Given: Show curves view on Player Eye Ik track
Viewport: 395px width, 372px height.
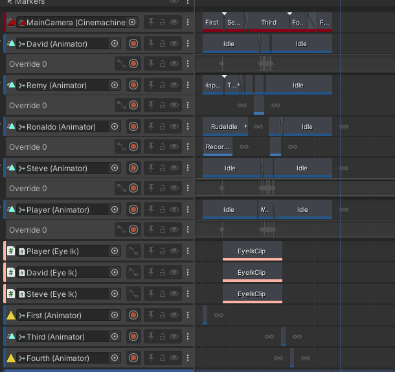Looking at the screenshot, I should [133, 251].
